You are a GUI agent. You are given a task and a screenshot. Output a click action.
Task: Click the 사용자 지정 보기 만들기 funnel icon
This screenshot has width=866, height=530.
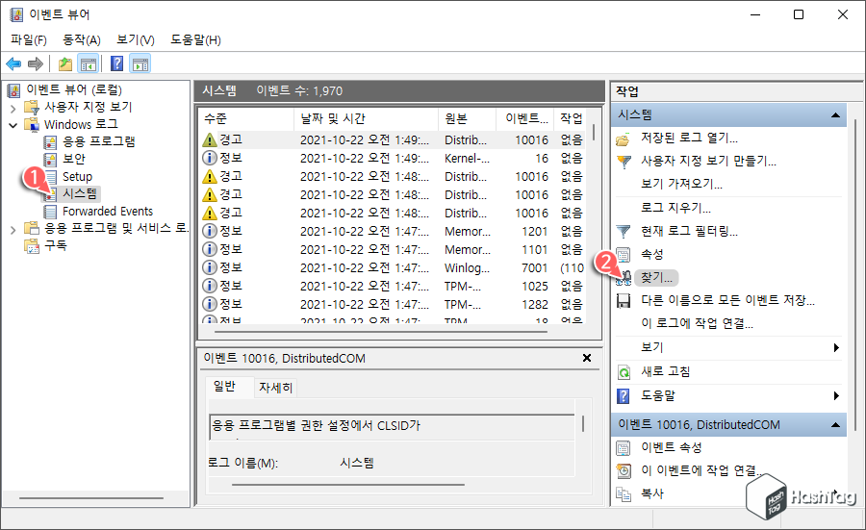pyautogui.click(x=623, y=163)
